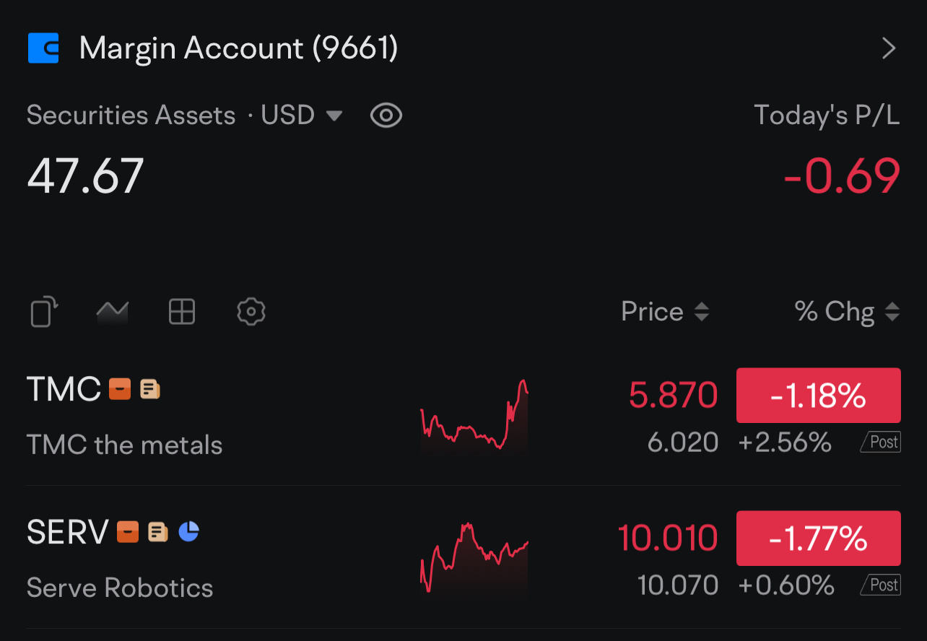
Task: Click the note icon beside TMC
Action: [x=150, y=390]
